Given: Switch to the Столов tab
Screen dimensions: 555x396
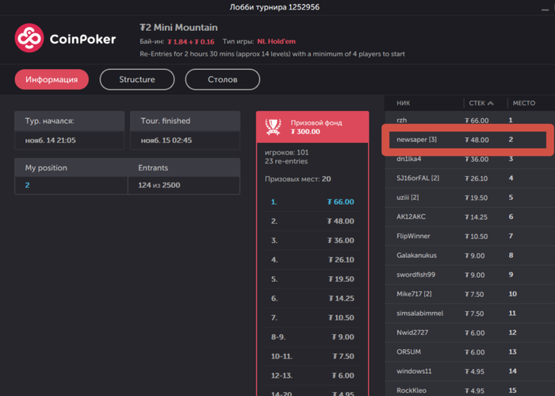Looking at the screenshot, I should pyautogui.click(x=222, y=79).
